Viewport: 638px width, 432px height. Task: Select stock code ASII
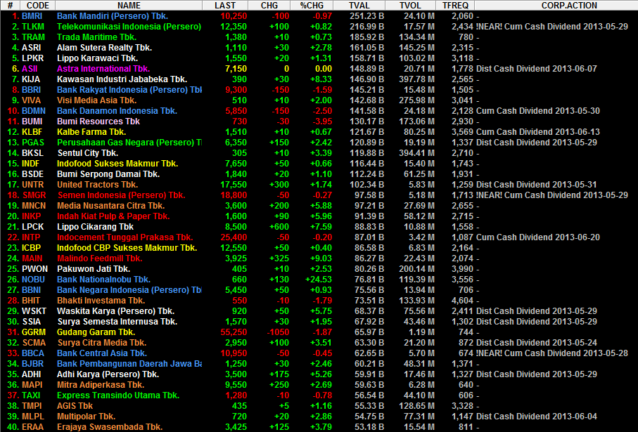click(x=30, y=69)
